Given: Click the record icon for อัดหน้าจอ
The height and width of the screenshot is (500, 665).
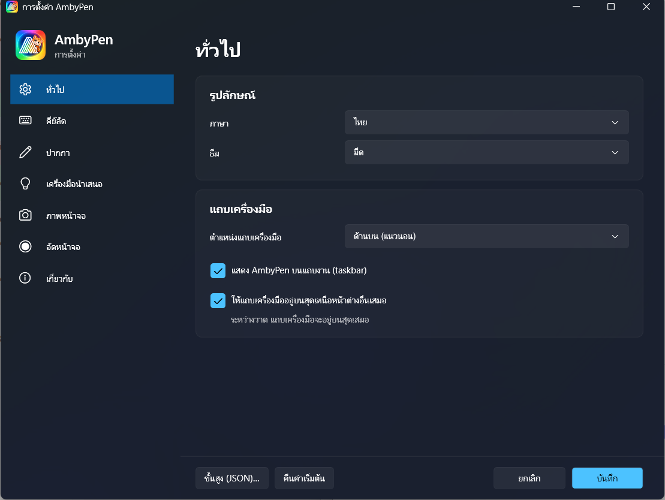Looking at the screenshot, I should tap(25, 246).
